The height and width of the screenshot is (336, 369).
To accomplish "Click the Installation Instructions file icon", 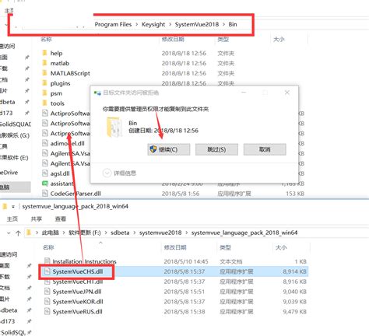I will click(x=47, y=261).
